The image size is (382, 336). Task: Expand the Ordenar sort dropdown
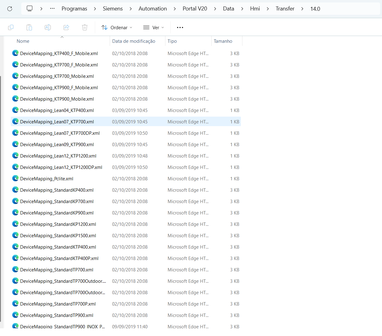(117, 27)
